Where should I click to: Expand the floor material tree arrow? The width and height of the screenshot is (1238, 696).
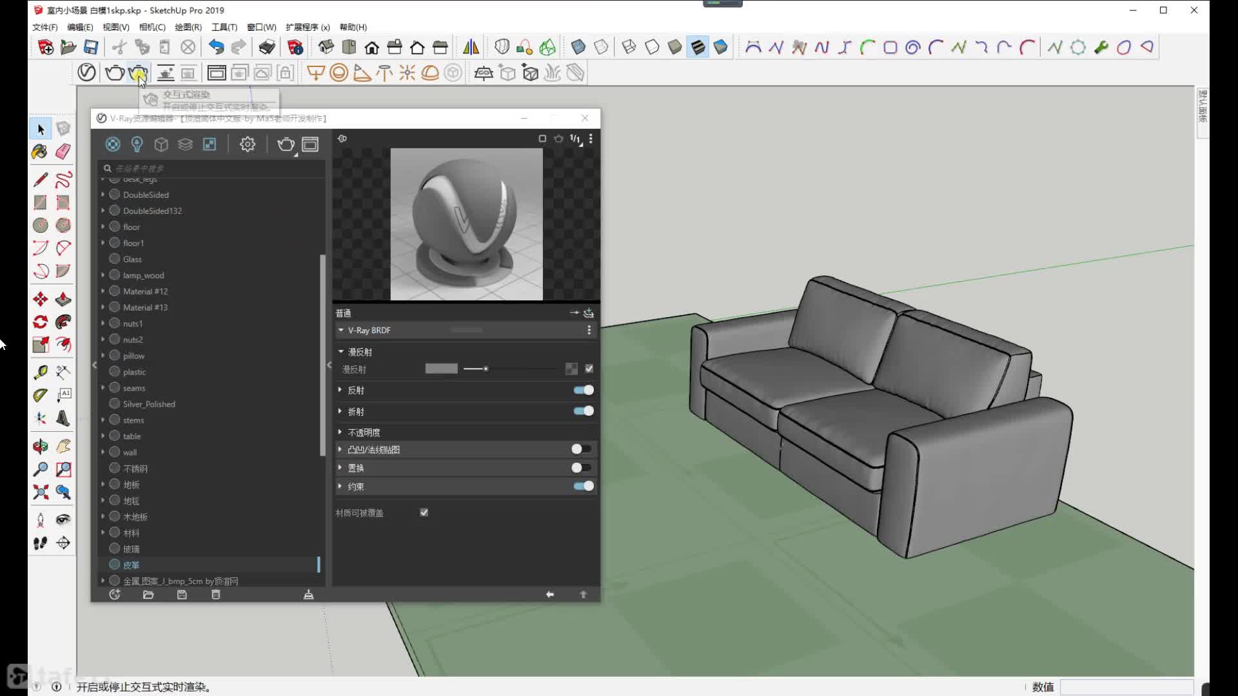103,227
